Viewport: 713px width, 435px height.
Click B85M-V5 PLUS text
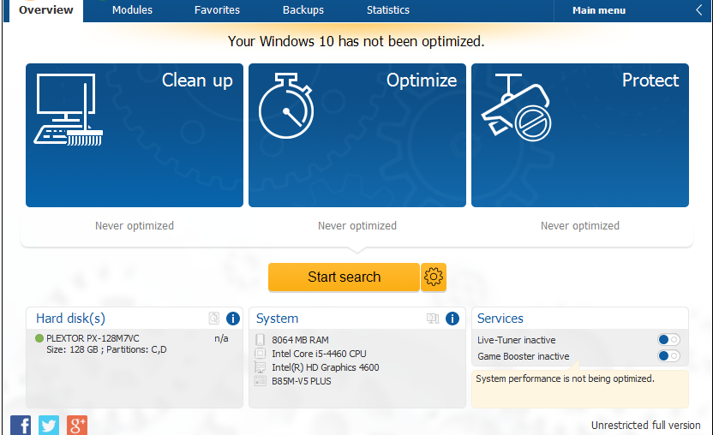tap(302, 381)
